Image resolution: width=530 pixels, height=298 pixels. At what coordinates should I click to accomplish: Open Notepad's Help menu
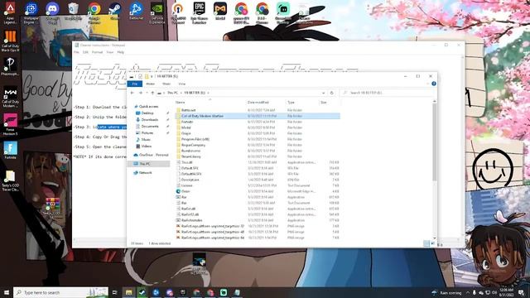click(120, 52)
